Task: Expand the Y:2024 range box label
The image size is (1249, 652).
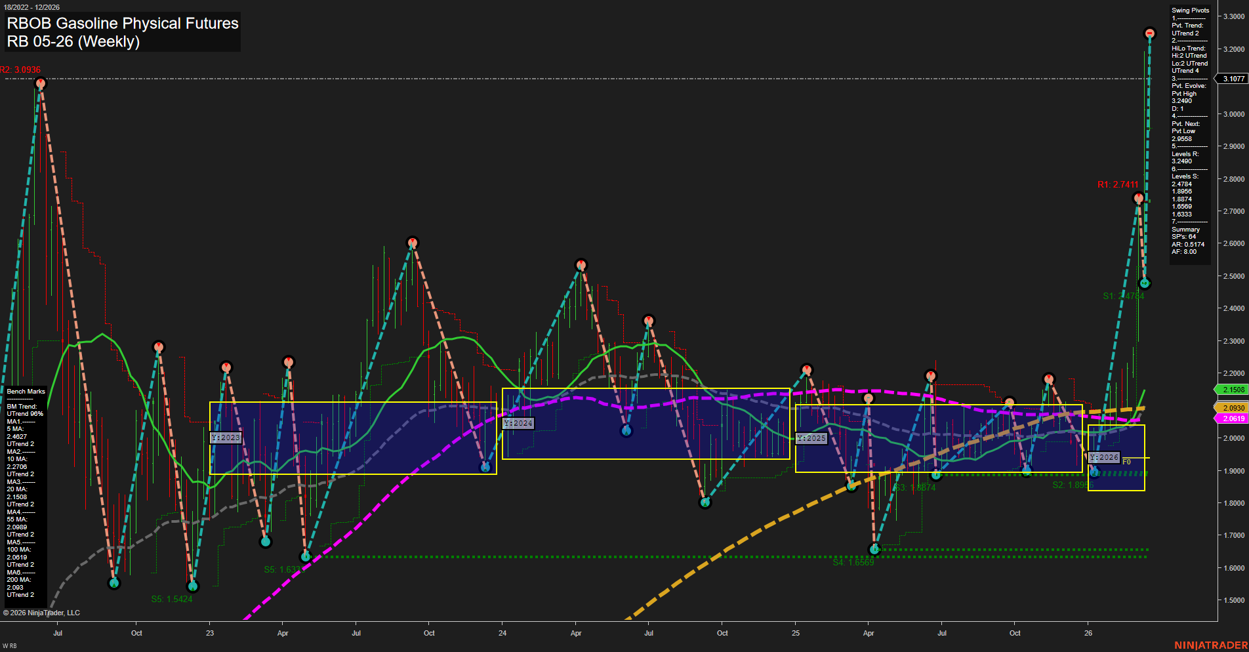Action: pos(518,423)
